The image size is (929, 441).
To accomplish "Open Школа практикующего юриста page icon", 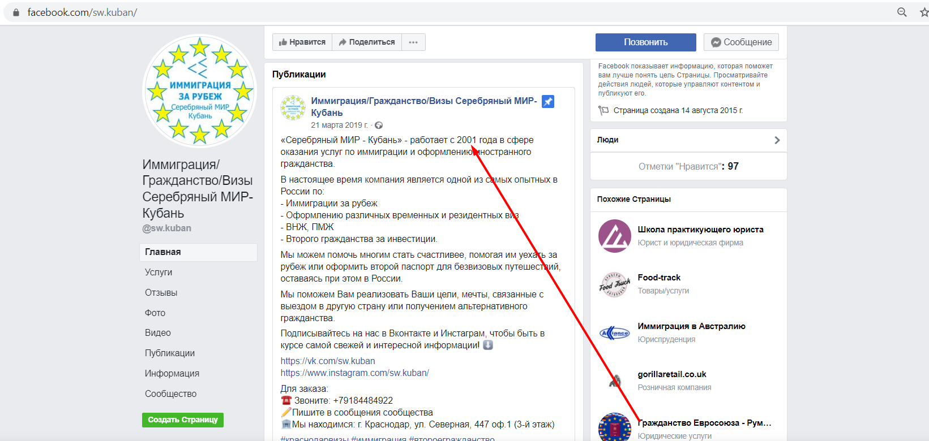I will 615,236.
